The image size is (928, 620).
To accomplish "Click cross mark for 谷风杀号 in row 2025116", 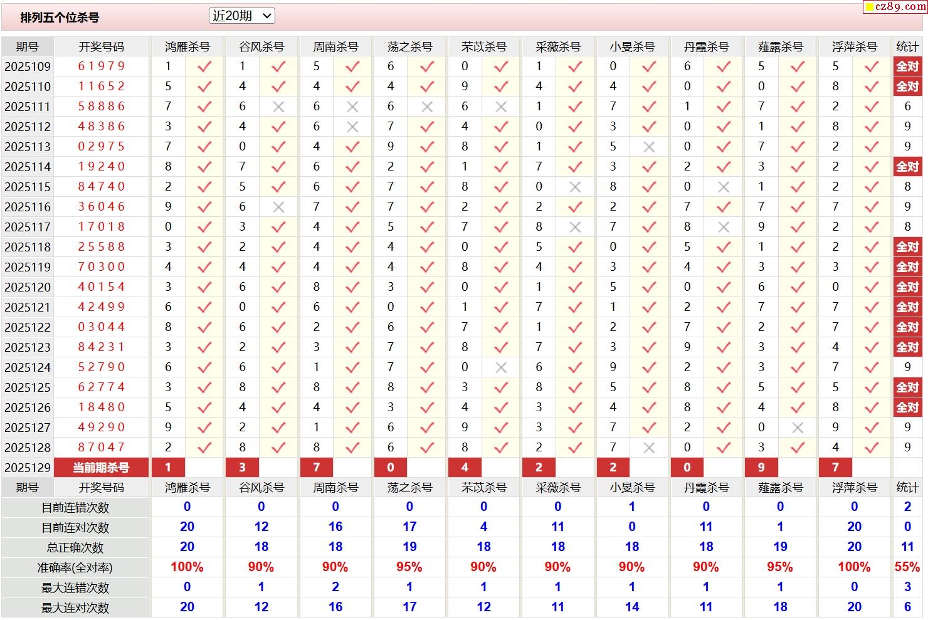I will [278, 207].
